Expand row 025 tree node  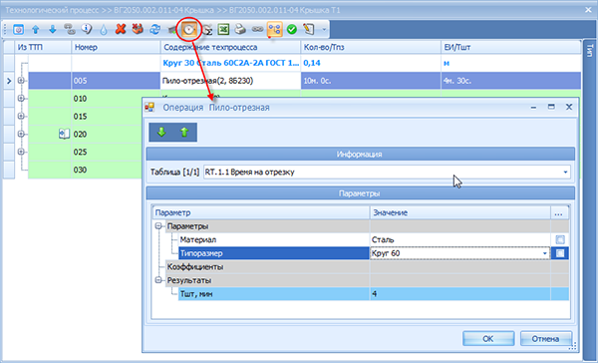[x=21, y=152]
